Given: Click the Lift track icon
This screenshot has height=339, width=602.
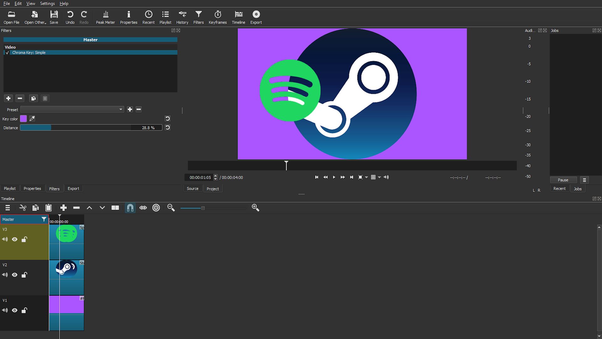Looking at the screenshot, I should click(89, 207).
